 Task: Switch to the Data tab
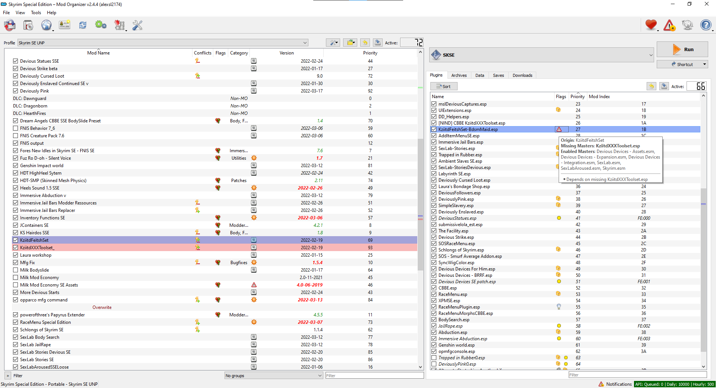[x=480, y=75]
